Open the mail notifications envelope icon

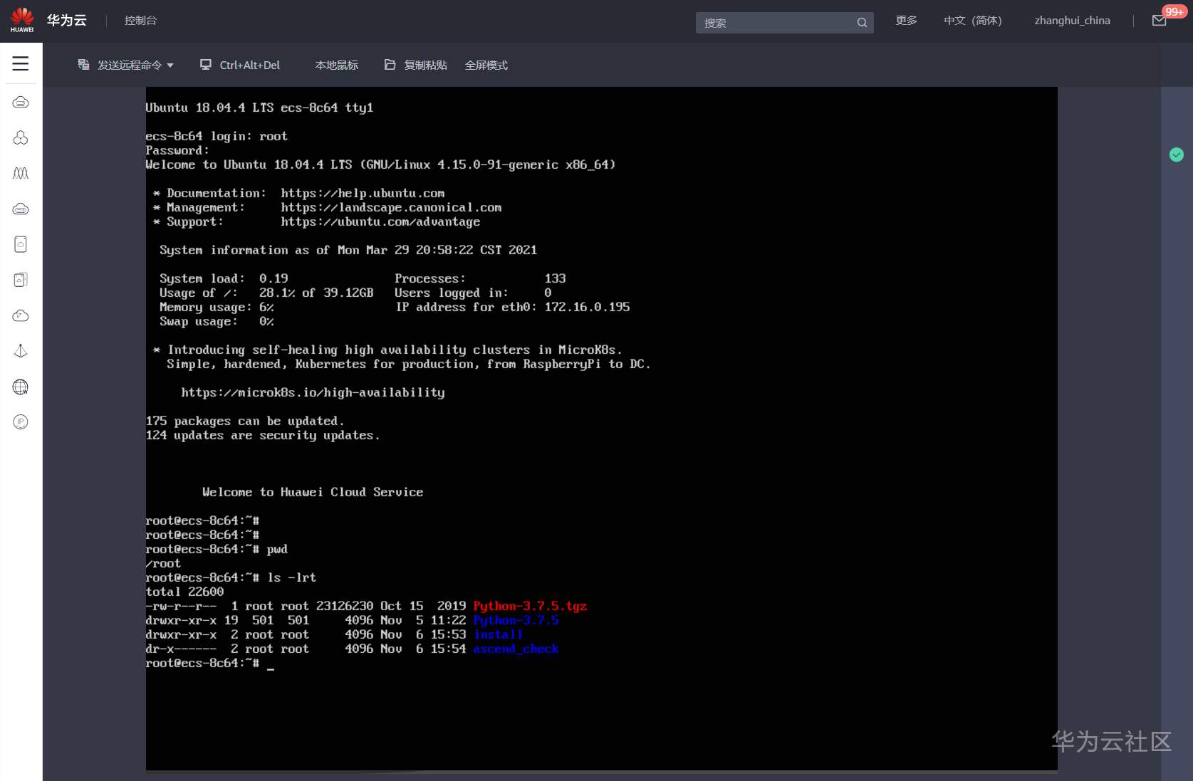click(x=1159, y=21)
